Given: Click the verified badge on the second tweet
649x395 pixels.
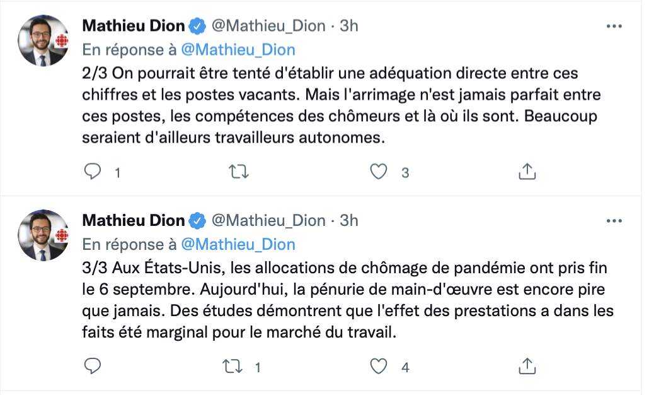Looking at the screenshot, I should click(x=198, y=220).
